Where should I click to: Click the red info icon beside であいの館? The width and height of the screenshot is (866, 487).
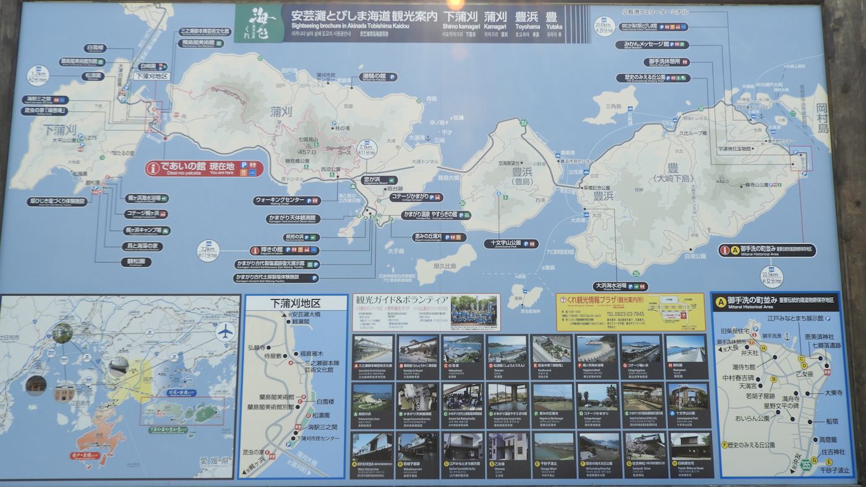pyautogui.click(x=153, y=169)
